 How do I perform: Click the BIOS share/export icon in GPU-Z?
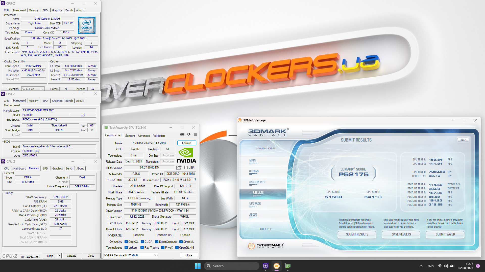(x=179, y=167)
